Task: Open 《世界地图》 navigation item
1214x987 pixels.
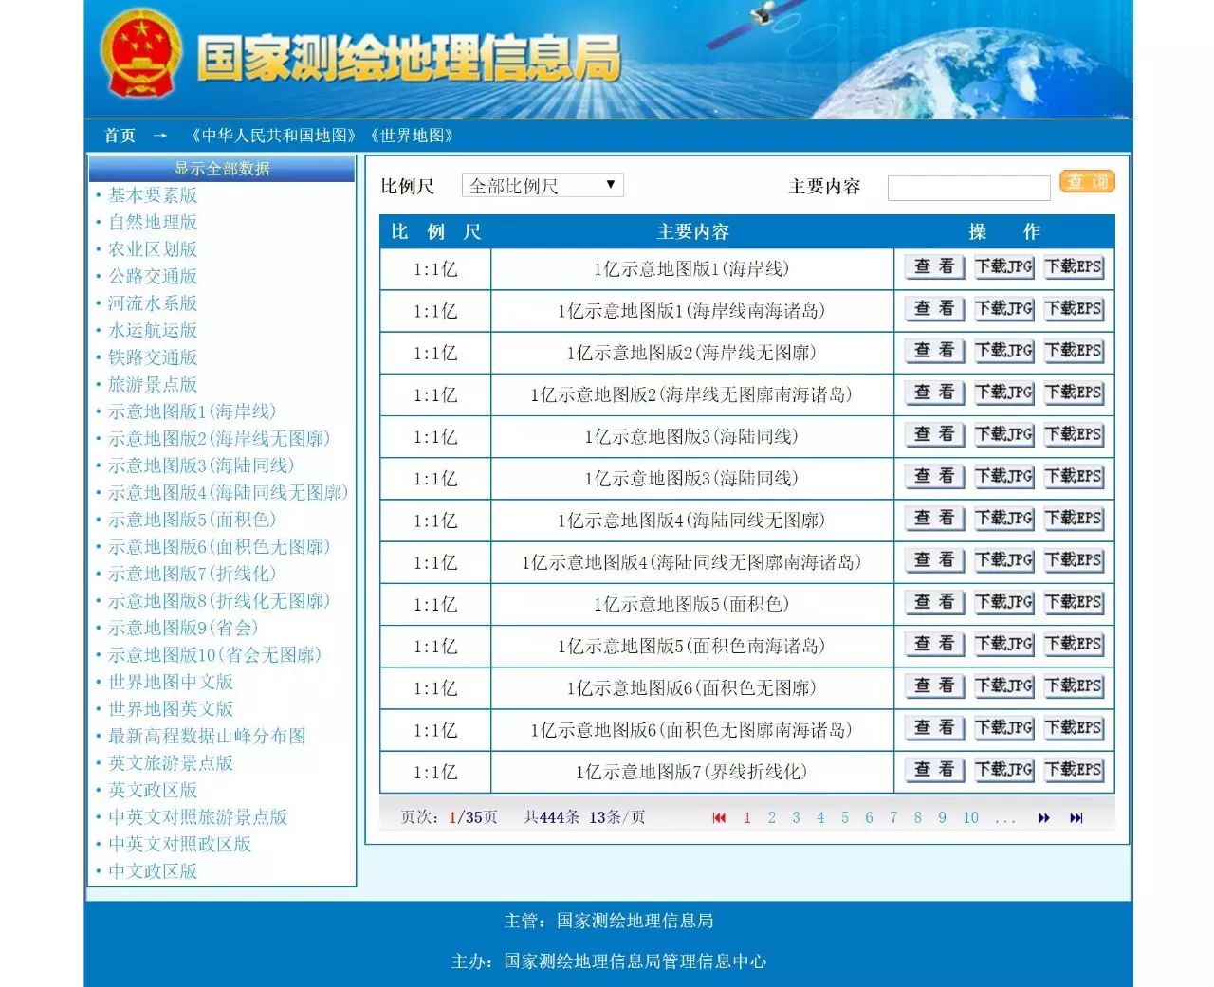Action: click(413, 136)
